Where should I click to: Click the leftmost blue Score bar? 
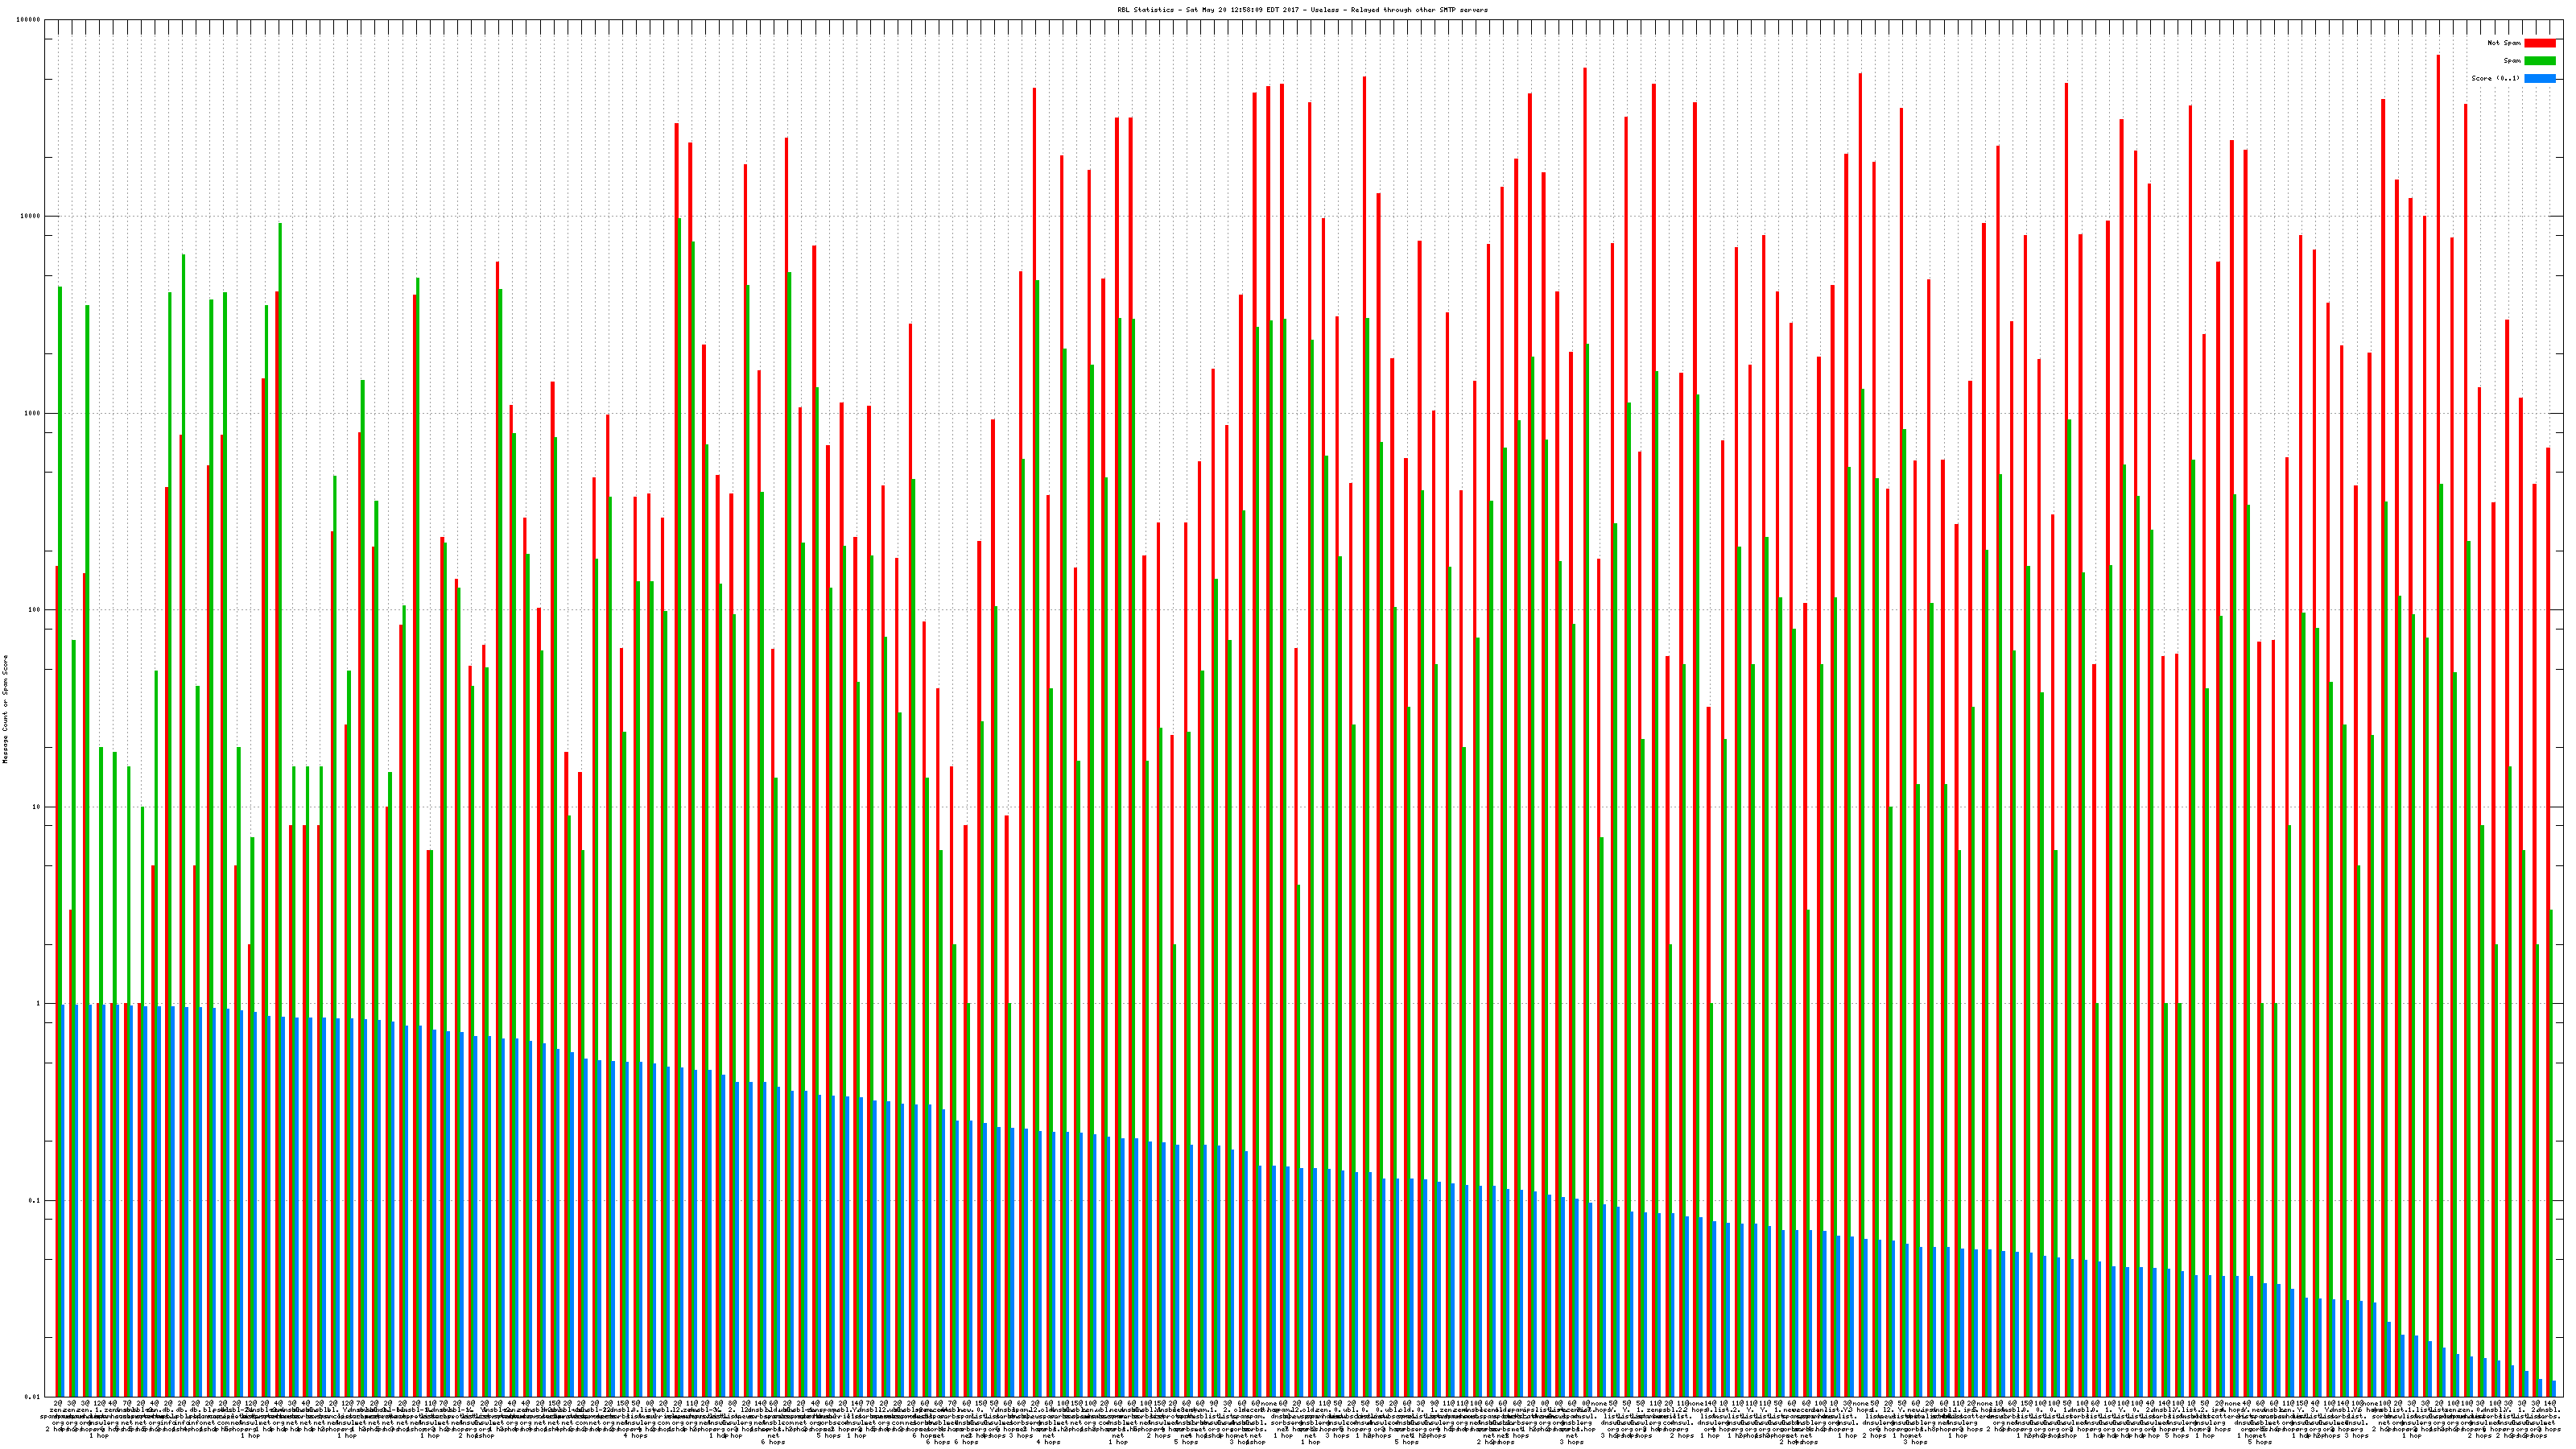63,1200
